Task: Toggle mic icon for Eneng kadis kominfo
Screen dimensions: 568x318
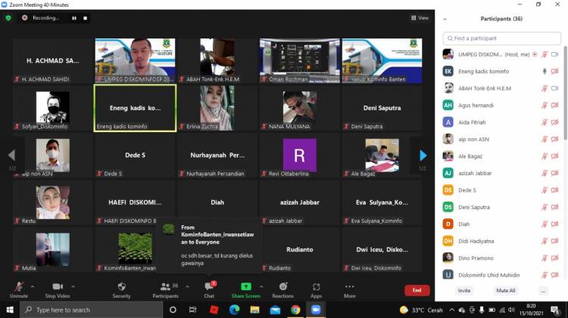Action: 544,71
